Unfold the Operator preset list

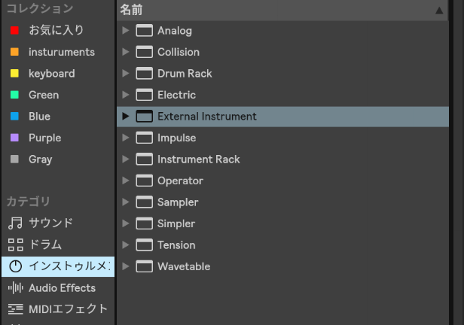pyautogui.click(x=126, y=181)
